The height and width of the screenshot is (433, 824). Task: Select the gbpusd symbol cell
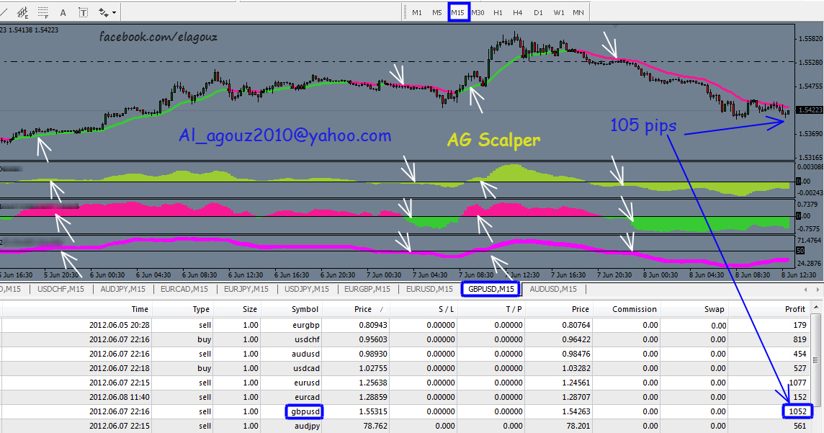[305, 411]
